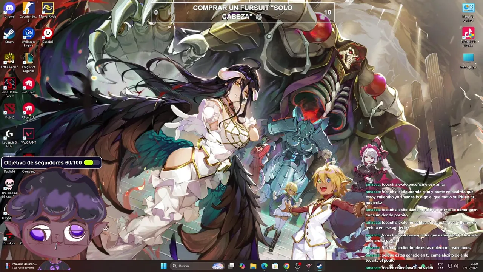Image resolution: width=483 pixels, height=272 pixels.
Task: Select the Sons Of The Forest shortcut
Action: tap(9, 87)
